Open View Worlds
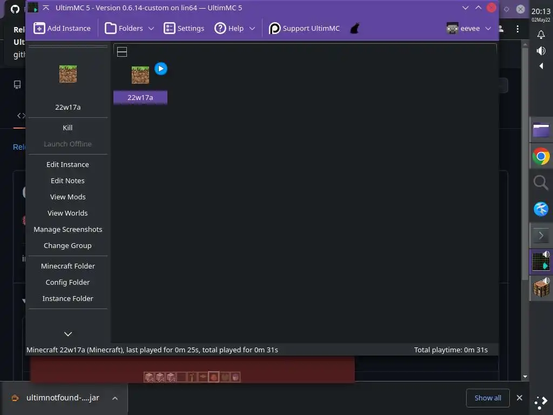 (x=68, y=213)
